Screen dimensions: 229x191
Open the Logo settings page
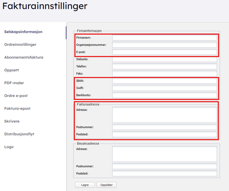pyautogui.click(x=9, y=147)
